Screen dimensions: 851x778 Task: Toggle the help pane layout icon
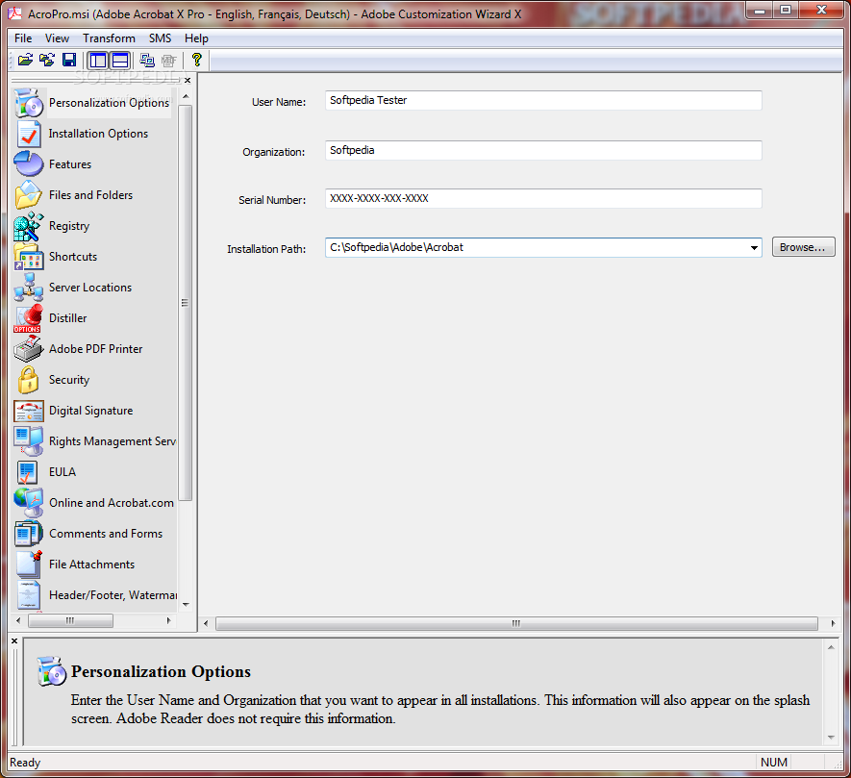[120, 60]
